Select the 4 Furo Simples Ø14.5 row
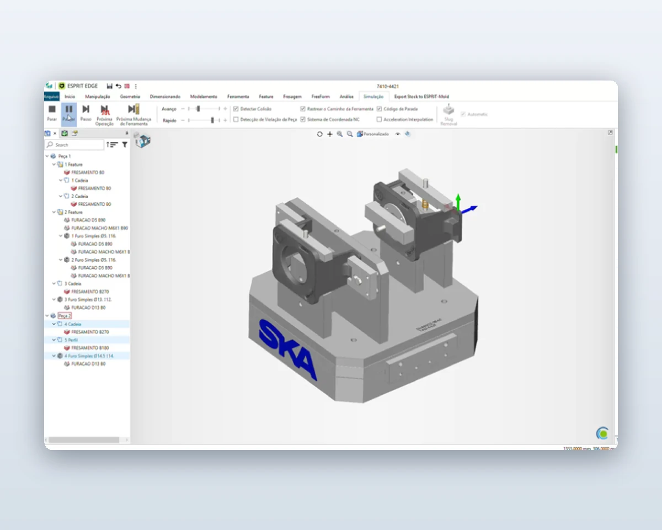This screenshot has width=662, height=530. [x=87, y=356]
